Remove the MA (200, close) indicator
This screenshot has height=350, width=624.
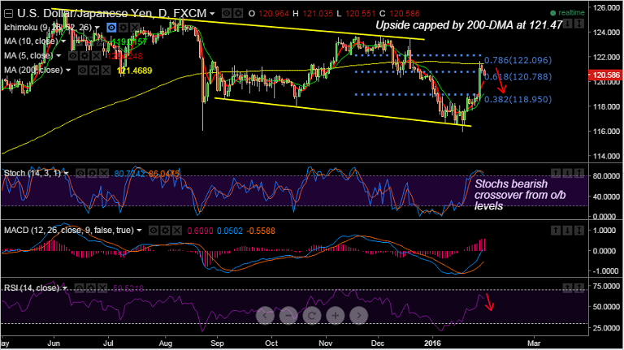[x=106, y=71]
